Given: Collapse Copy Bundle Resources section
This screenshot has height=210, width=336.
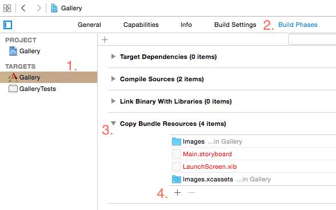Looking at the screenshot, I should (x=113, y=124).
